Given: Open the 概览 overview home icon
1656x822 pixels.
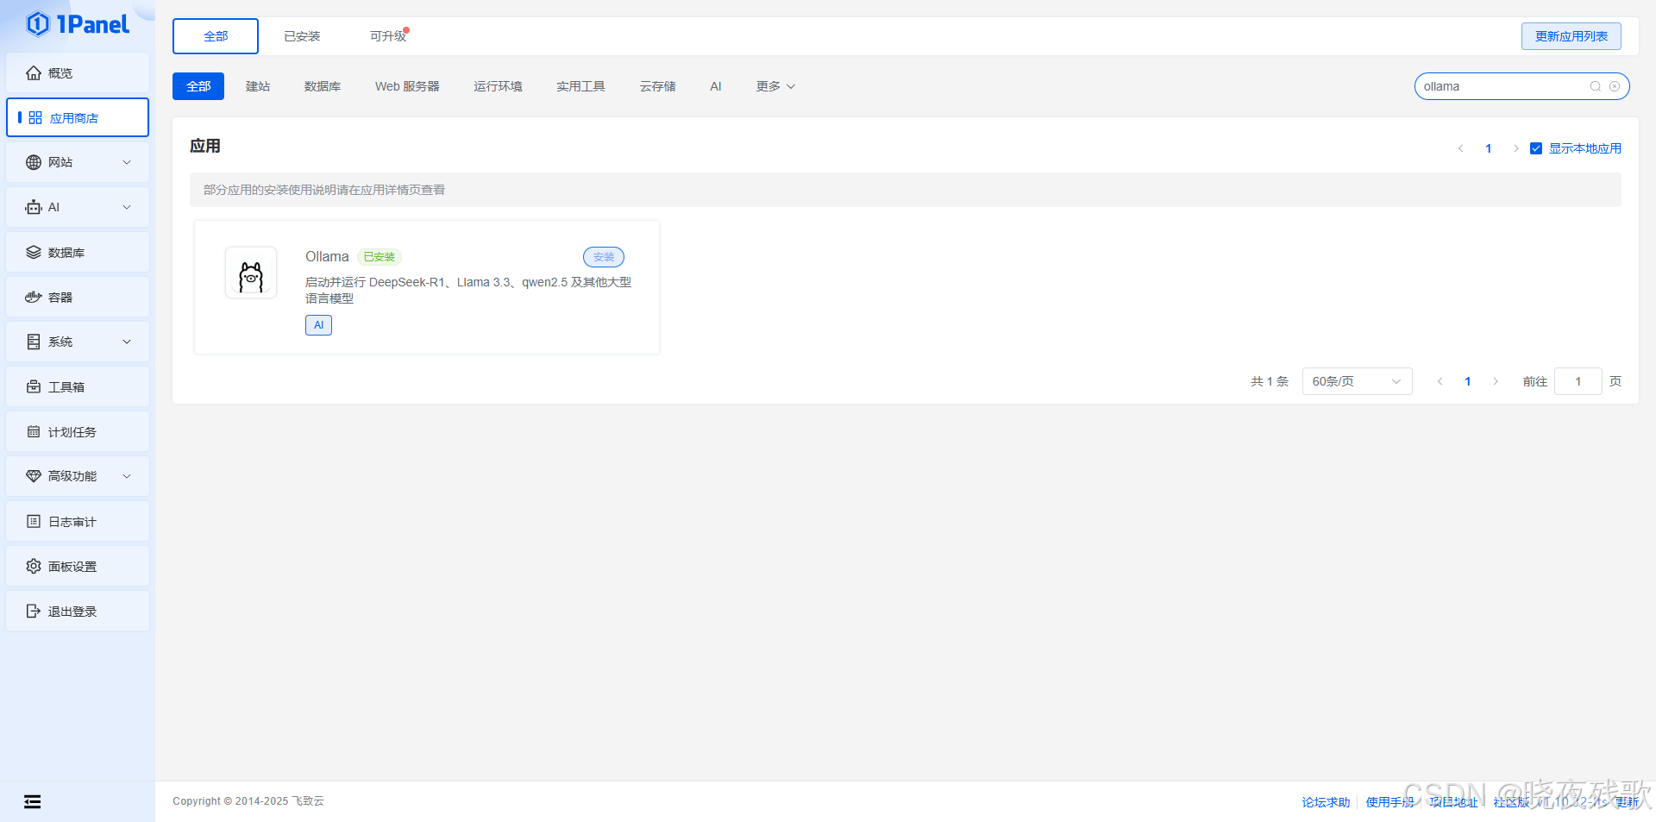Looking at the screenshot, I should (34, 73).
